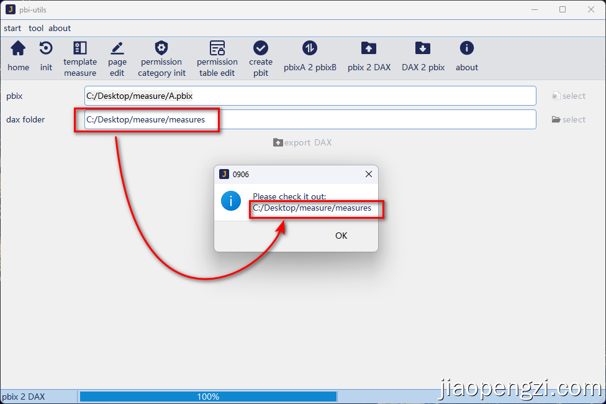606x404 pixels.
Task: Open the tool menu
Action: point(36,28)
